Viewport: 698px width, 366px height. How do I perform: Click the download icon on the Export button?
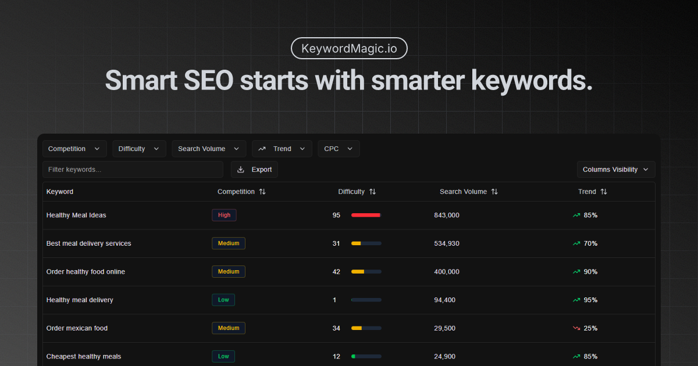point(240,169)
